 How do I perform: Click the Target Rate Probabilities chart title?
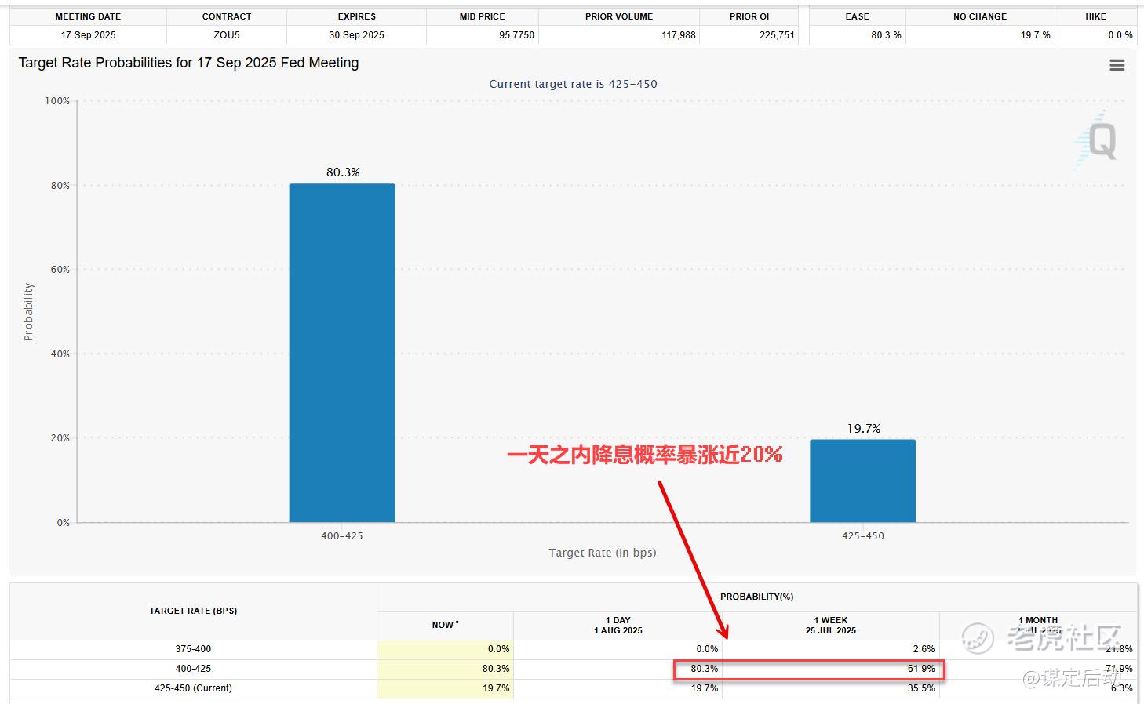click(x=188, y=63)
